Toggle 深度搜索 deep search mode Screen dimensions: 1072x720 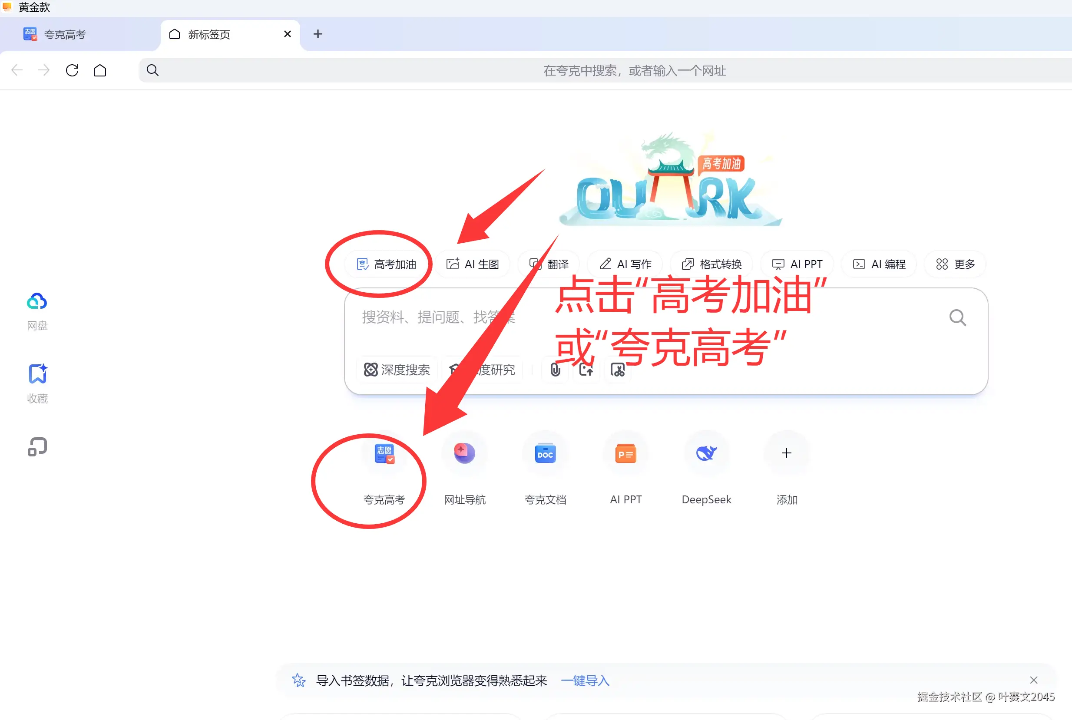pos(397,370)
